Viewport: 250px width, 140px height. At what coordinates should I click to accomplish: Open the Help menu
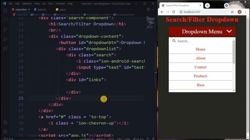click(x=70, y=3)
